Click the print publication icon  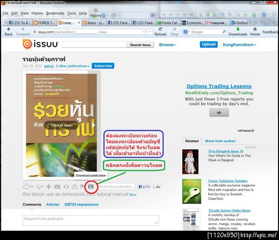pyautogui.click(x=75, y=186)
